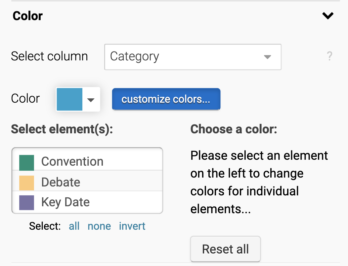The image size is (348, 266).
Task: Click the purple Key Date color square
Action: tap(26, 203)
